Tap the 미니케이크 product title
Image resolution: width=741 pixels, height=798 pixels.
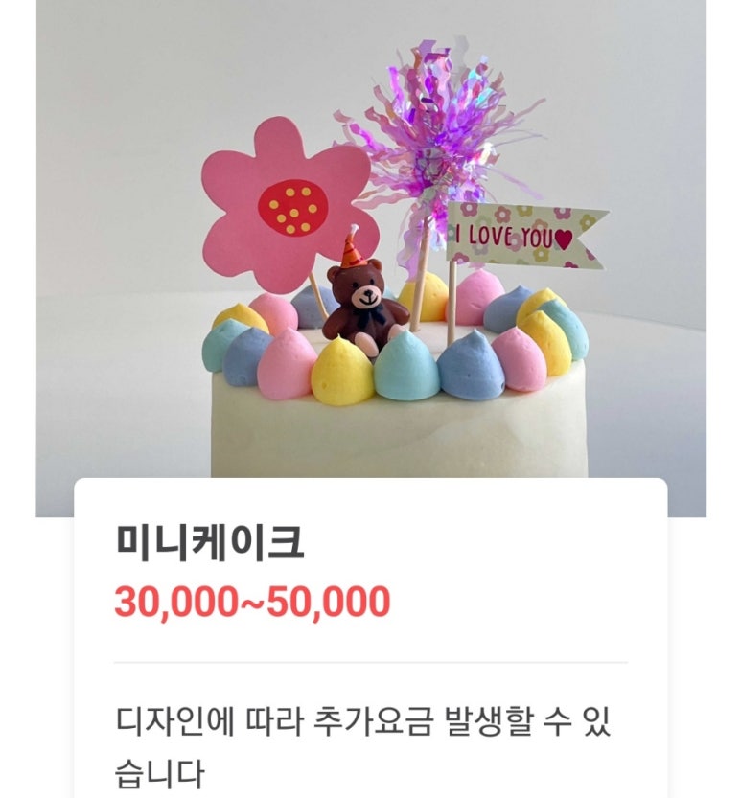coord(210,542)
